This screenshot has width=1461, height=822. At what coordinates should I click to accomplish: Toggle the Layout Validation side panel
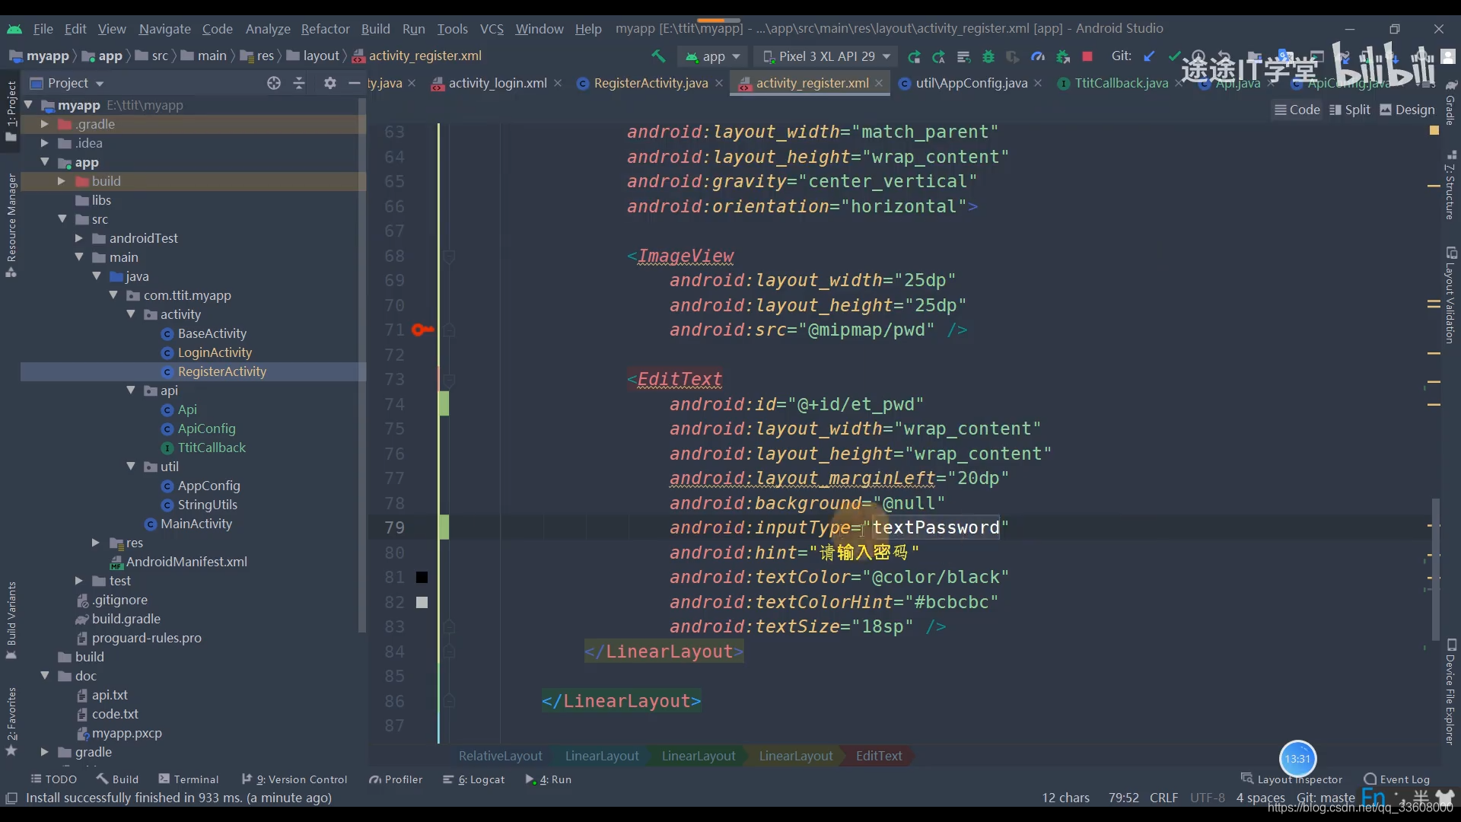[1450, 295]
